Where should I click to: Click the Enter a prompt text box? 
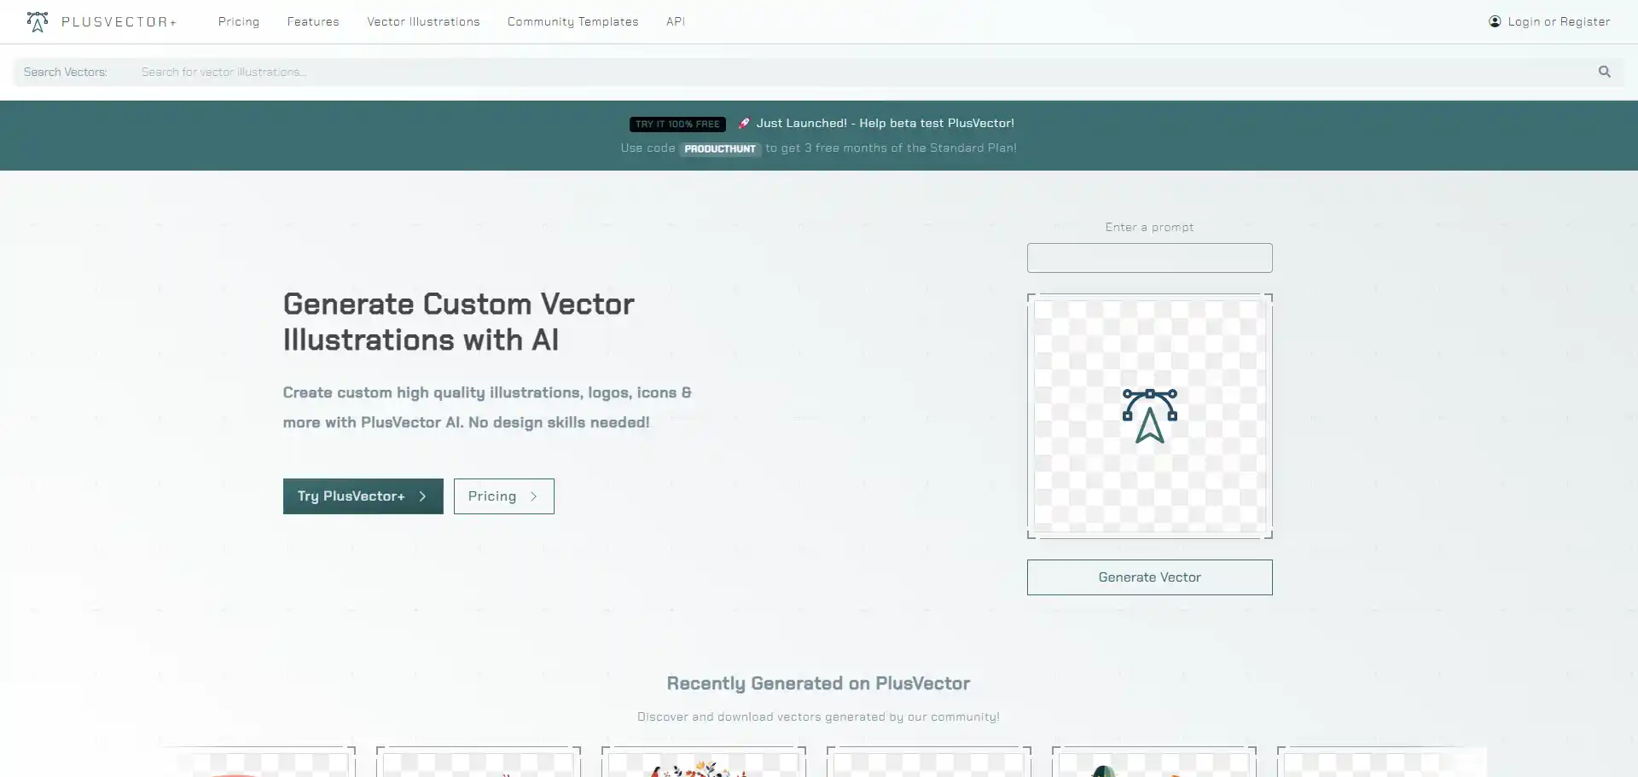1150,258
